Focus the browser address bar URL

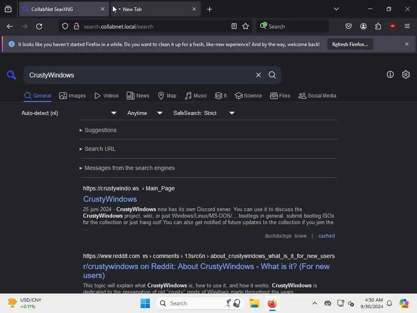tap(156, 26)
